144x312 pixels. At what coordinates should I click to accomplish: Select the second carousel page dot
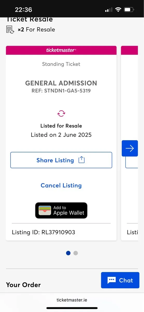click(76, 253)
